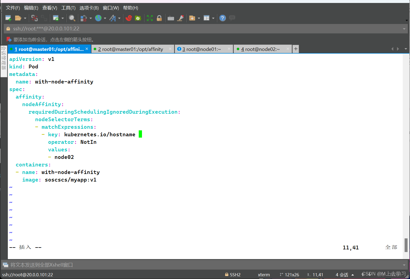Screen dimensions: 410x279
Task: Click the padlock Lock Screen icon
Action: [159, 18]
